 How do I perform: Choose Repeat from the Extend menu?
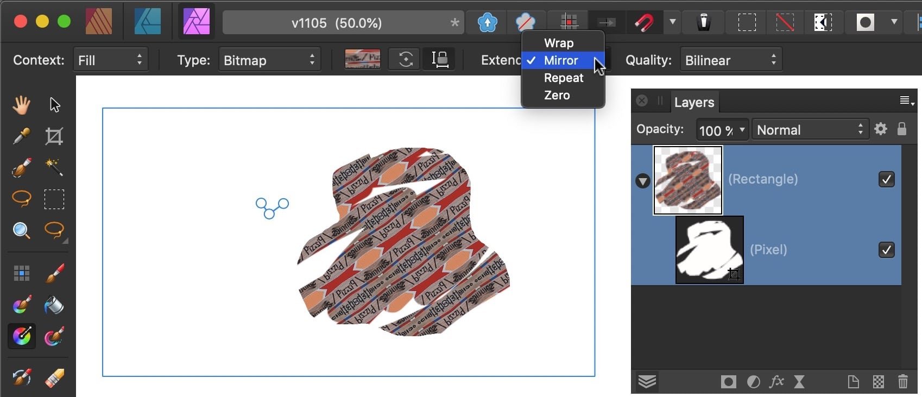[x=563, y=78]
